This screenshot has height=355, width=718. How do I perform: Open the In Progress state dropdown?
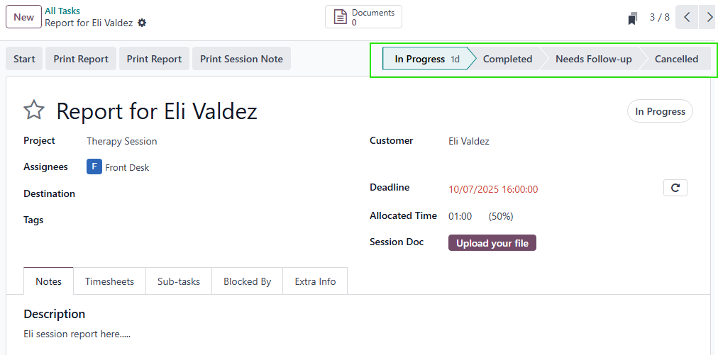660,111
